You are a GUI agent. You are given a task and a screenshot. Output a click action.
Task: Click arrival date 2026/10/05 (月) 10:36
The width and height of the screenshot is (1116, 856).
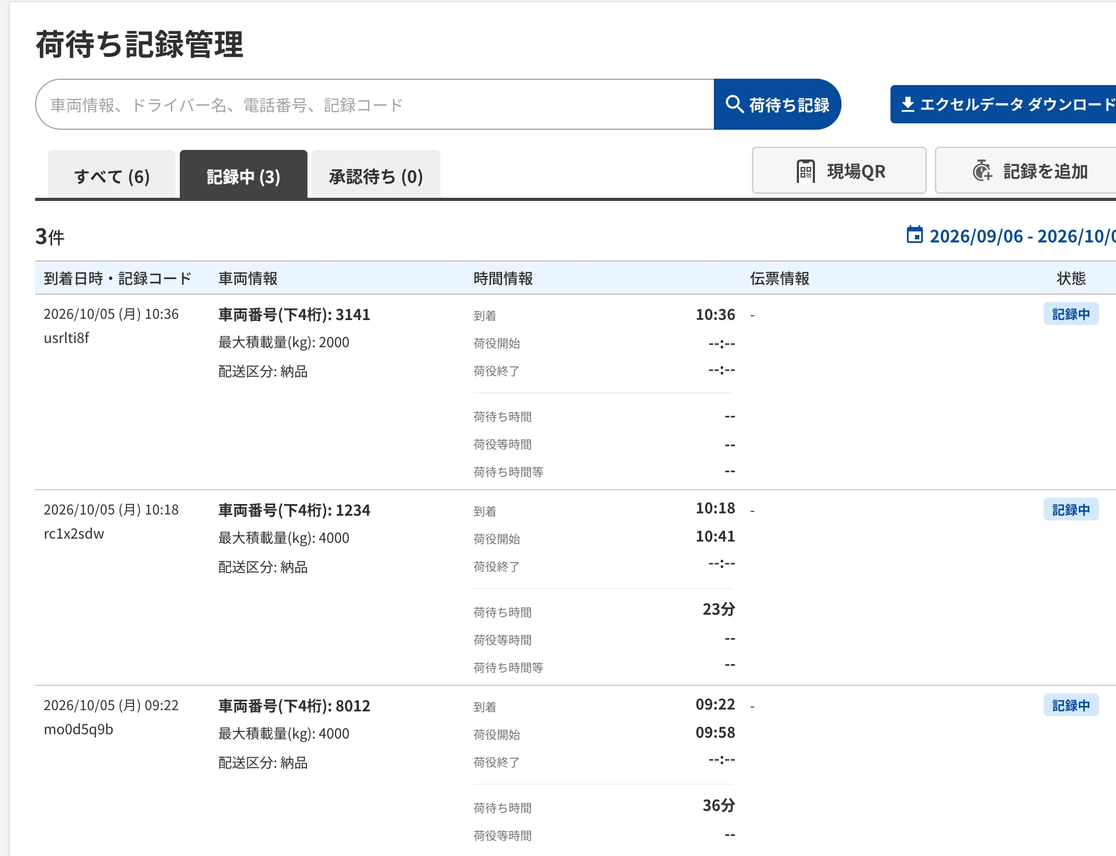(111, 314)
